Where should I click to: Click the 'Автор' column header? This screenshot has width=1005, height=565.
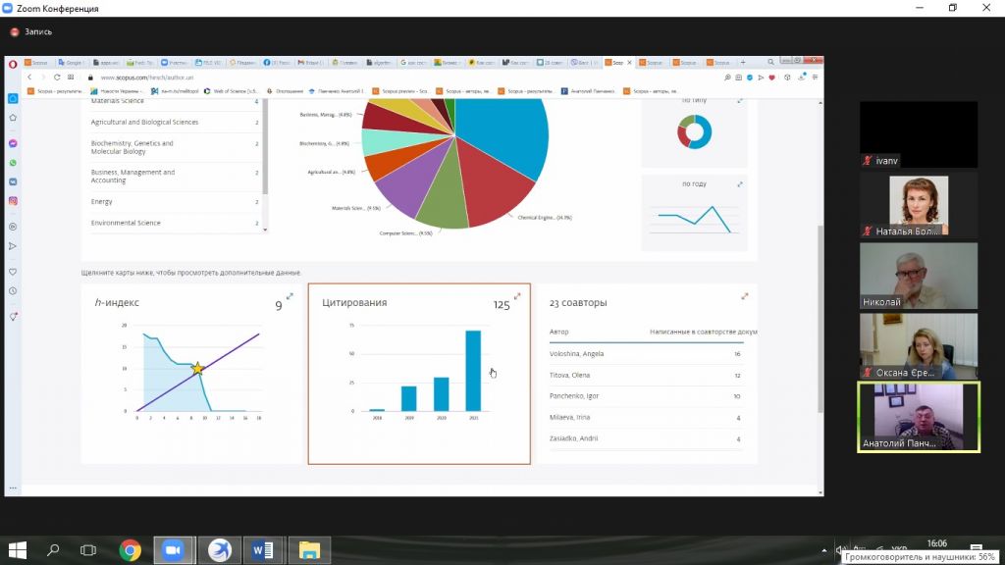point(558,332)
